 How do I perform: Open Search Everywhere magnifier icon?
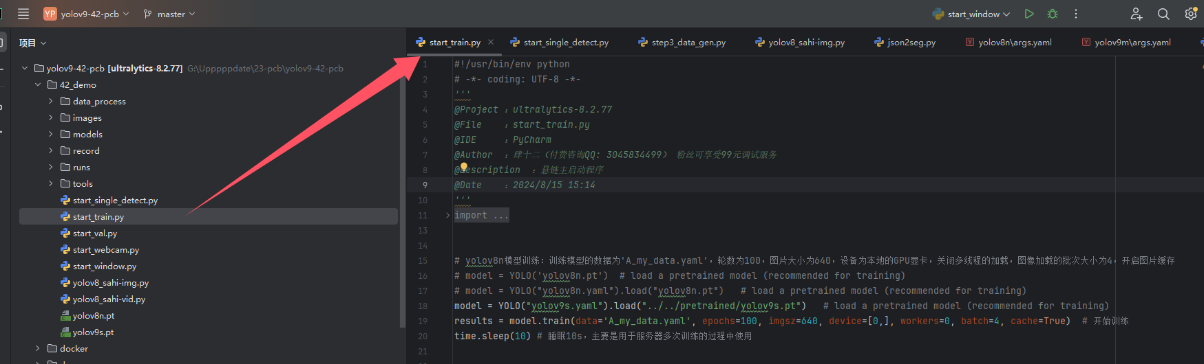pyautogui.click(x=1163, y=14)
